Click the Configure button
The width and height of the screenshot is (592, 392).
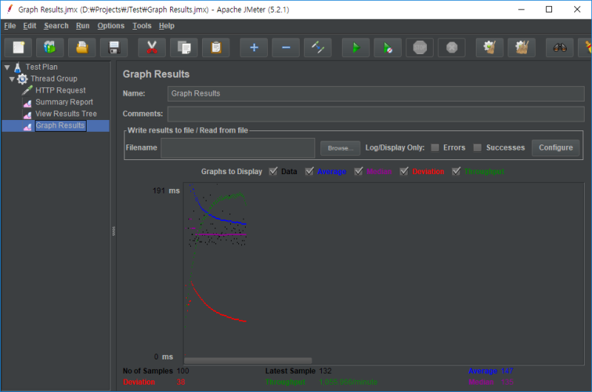(x=556, y=147)
